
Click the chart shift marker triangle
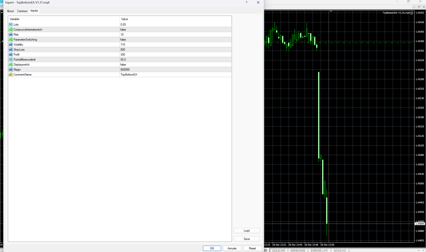(x=331, y=11)
